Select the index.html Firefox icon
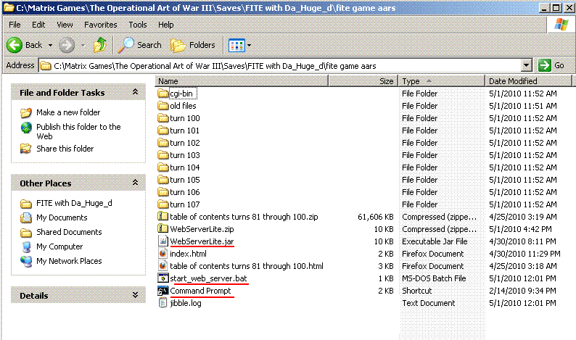 point(162,253)
